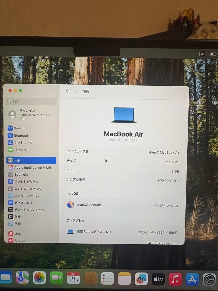Go forward with the right chevron
This screenshot has width=218, height=291.
click(x=76, y=91)
